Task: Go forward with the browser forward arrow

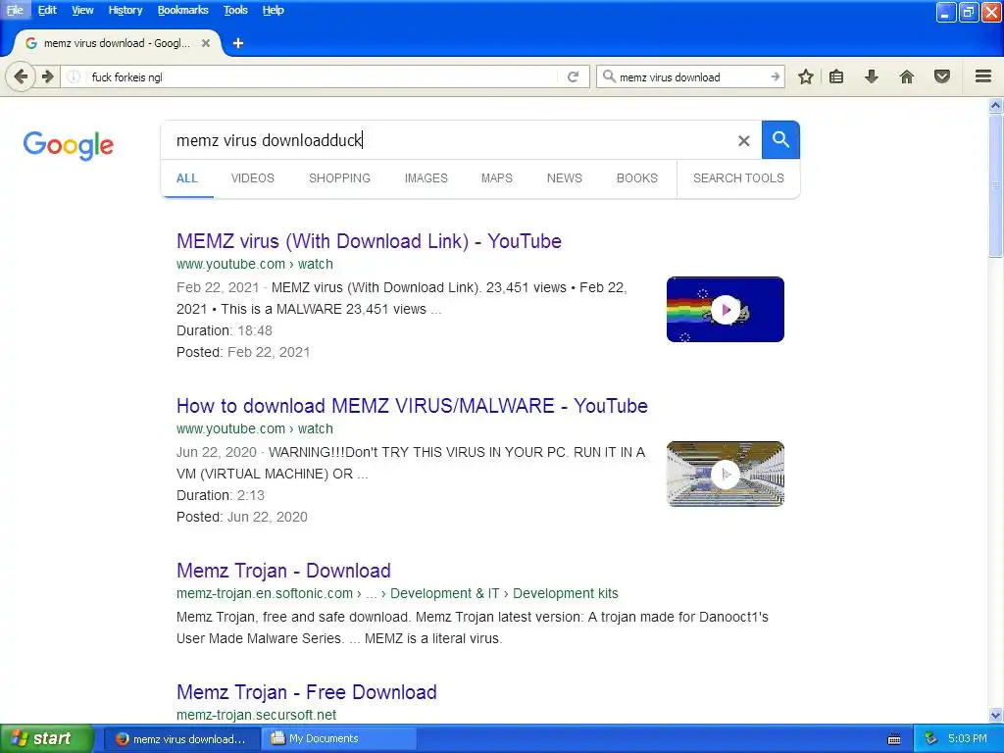Action: 48,76
